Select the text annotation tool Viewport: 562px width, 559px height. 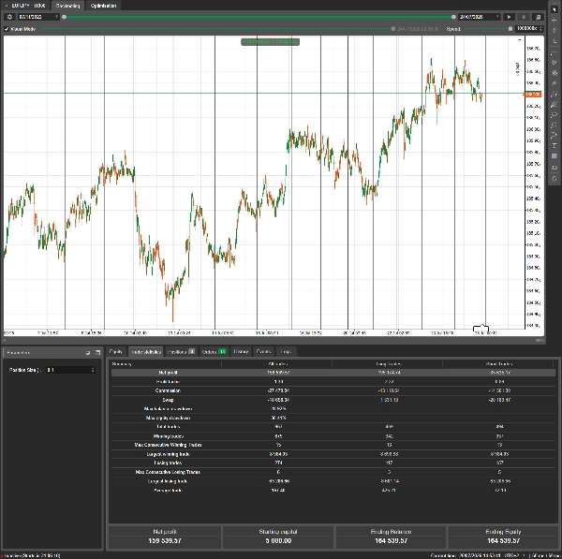555,145
